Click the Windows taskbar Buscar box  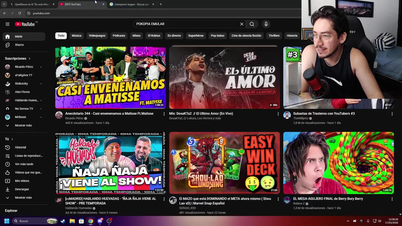point(35,221)
